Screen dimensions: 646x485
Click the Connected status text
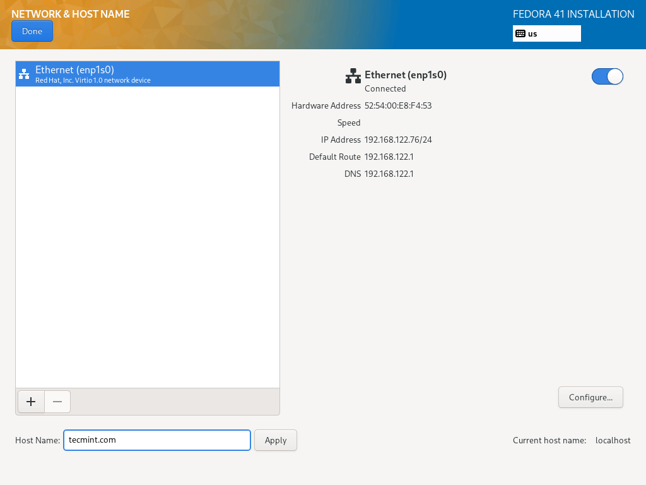pyautogui.click(x=385, y=88)
